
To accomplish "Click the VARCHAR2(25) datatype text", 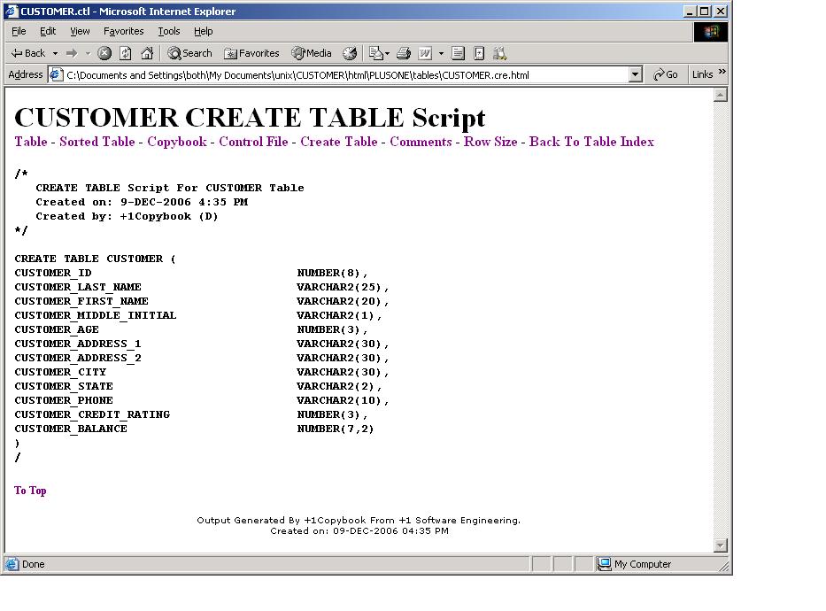I will click(x=339, y=287).
